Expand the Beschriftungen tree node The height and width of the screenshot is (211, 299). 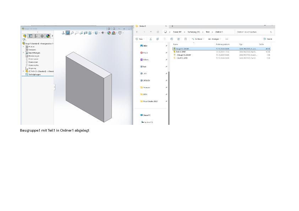pos(23,53)
